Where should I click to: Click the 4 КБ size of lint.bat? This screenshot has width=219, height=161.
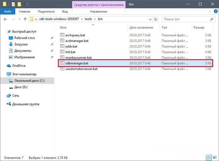click(x=208, y=52)
